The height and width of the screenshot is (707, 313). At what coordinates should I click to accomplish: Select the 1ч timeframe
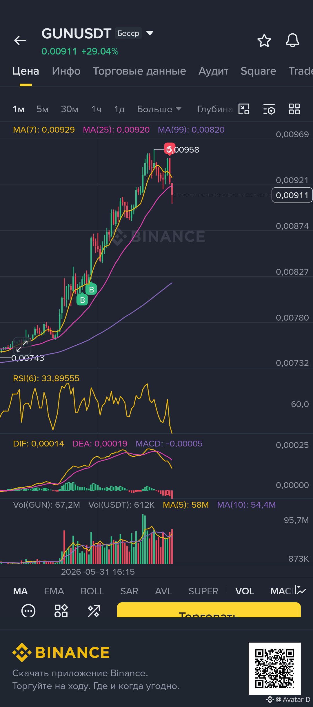(96, 109)
